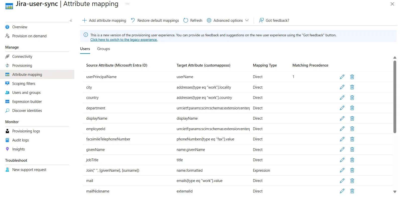Click Restore default mappings
Screen dimensions: 401x200
[x=155, y=21]
